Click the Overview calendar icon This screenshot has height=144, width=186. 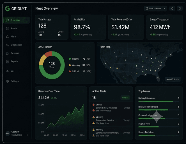coord(7,20)
